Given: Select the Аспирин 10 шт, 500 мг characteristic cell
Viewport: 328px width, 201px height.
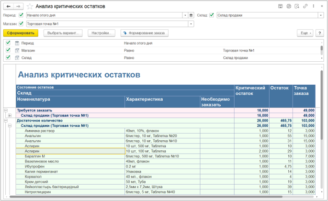Looking at the screenshot, I should tap(162, 146).
